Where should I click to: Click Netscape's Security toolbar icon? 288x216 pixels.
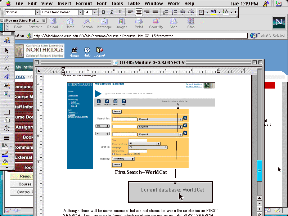point(156,23)
